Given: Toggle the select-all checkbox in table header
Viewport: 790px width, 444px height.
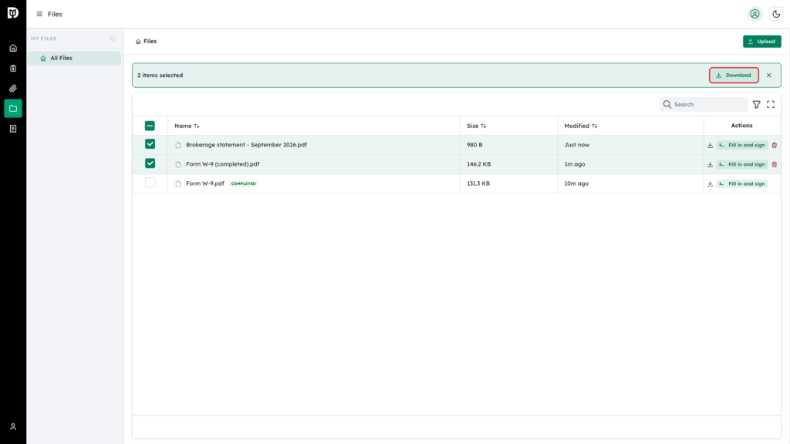Looking at the screenshot, I should (x=150, y=126).
